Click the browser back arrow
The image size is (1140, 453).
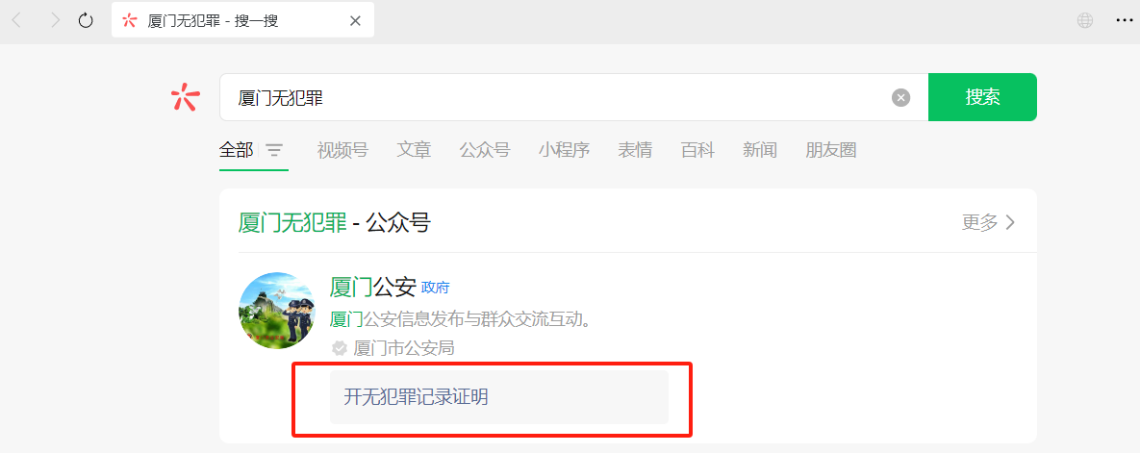16,20
